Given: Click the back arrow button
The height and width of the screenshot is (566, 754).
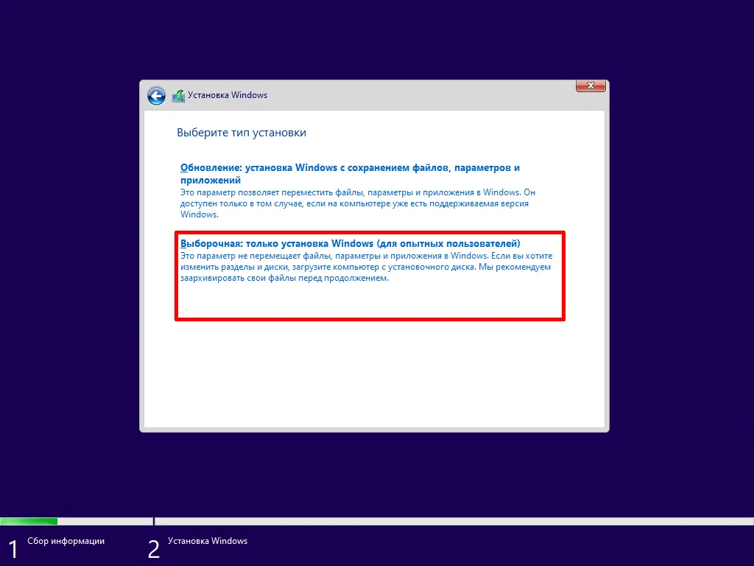Looking at the screenshot, I should coord(156,96).
